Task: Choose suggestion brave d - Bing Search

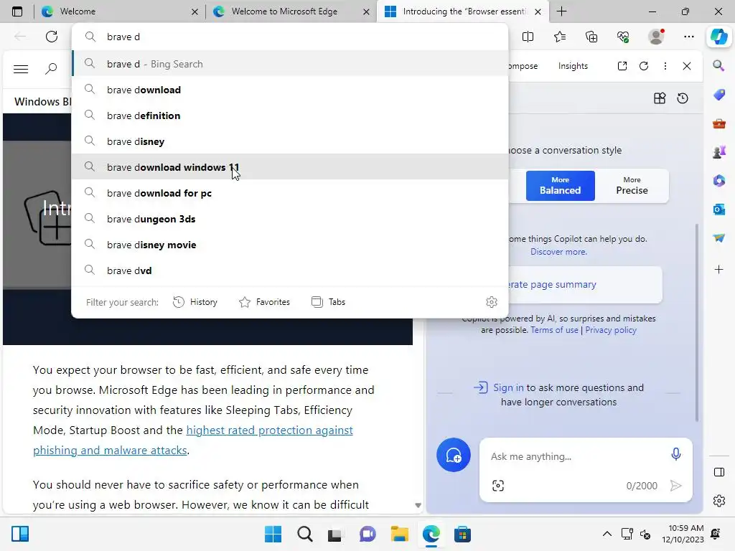Action: click(x=290, y=64)
